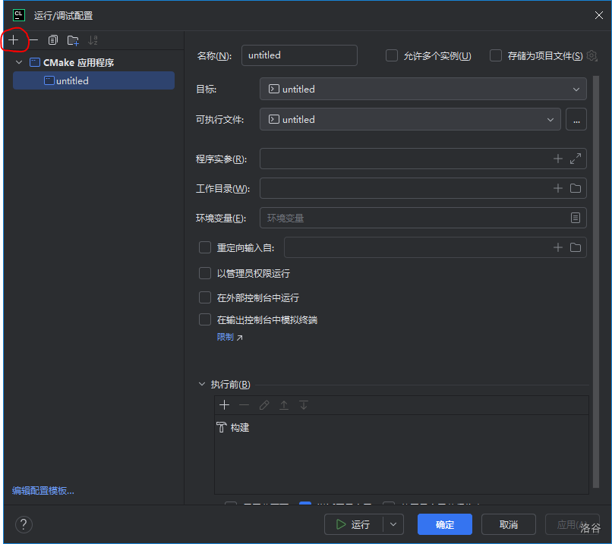Open the 目标 dropdown
The width and height of the screenshot is (612, 544).
(423, 89)
